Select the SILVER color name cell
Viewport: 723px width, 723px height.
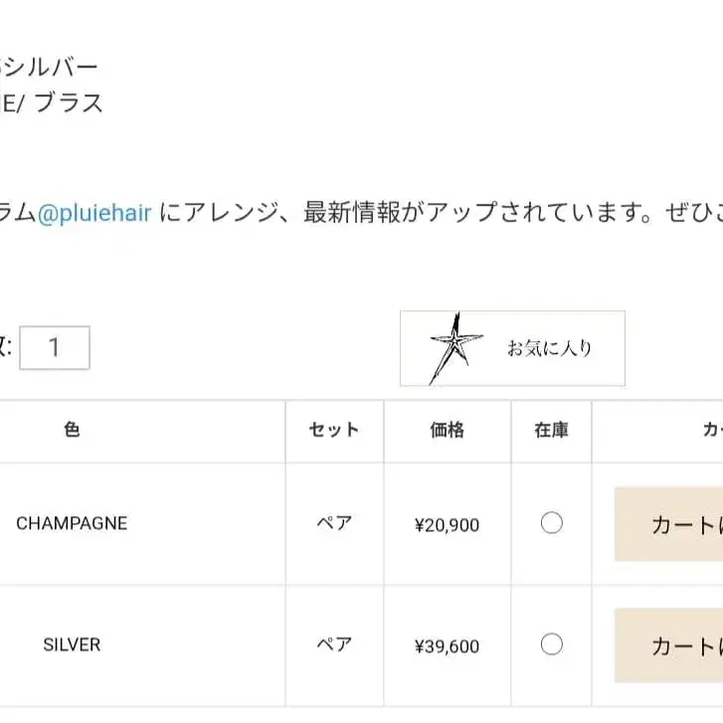click(72, 644)
